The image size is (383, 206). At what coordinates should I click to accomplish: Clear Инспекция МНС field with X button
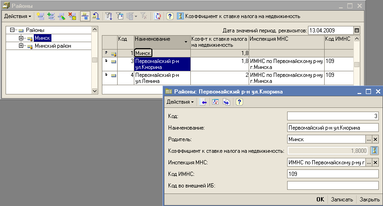click(x=376, y=162)
